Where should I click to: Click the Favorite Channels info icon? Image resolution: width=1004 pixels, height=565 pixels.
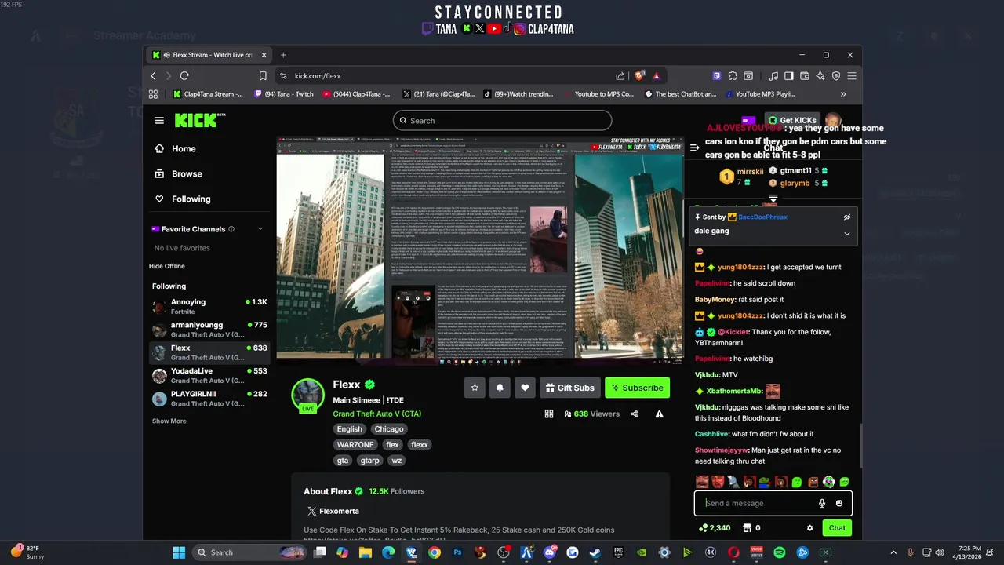[231, 229]
